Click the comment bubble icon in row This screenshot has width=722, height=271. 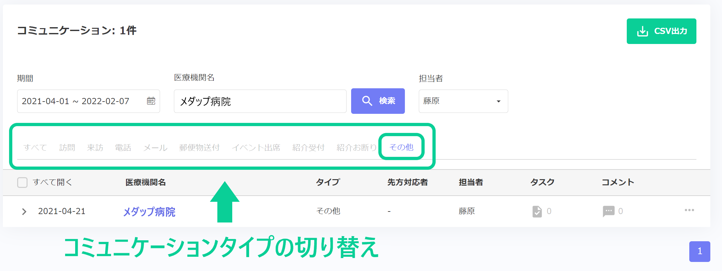608,211
